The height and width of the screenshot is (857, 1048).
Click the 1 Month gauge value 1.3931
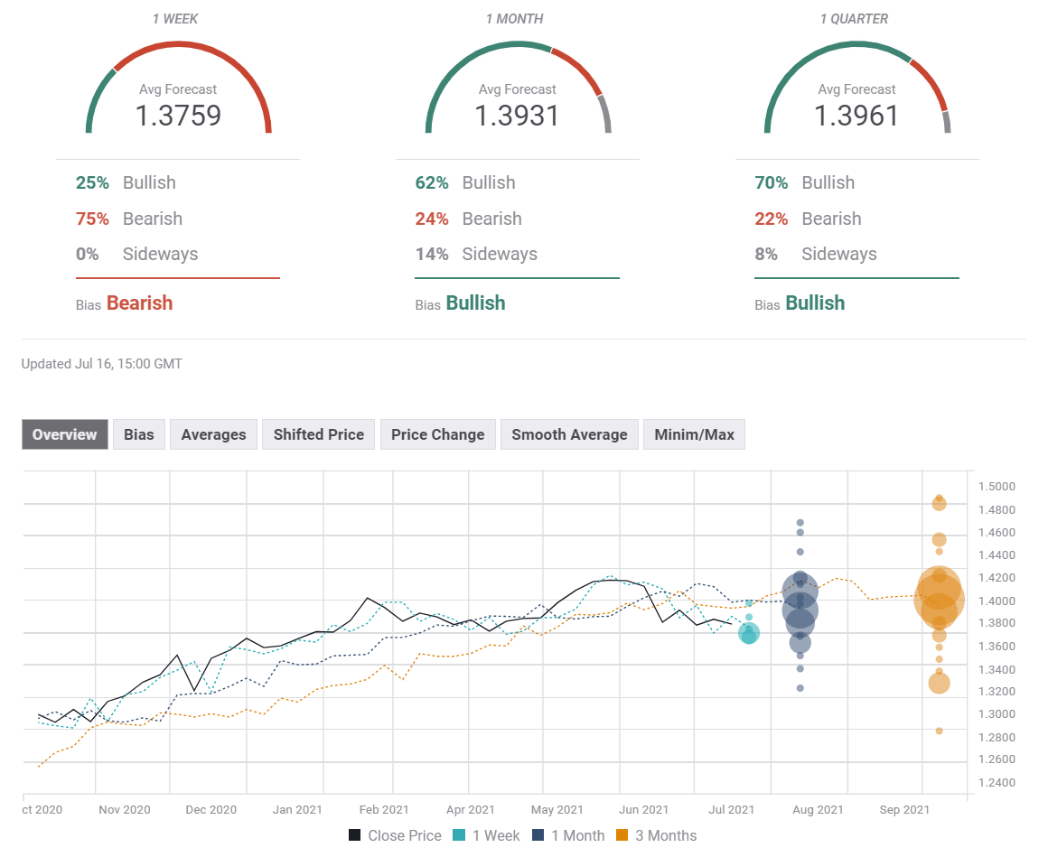517,116
